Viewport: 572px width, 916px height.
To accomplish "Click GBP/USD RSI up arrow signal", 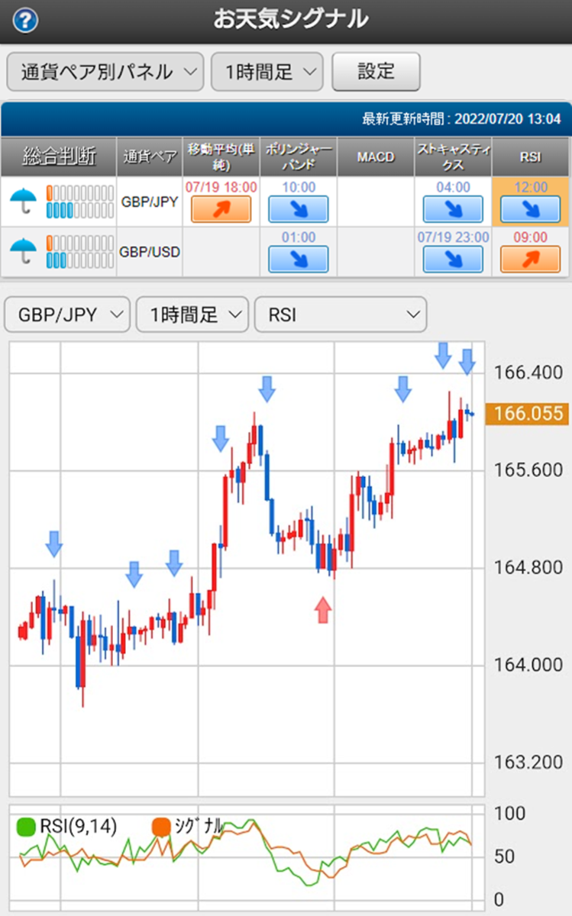I will click(x=531, y=260).
